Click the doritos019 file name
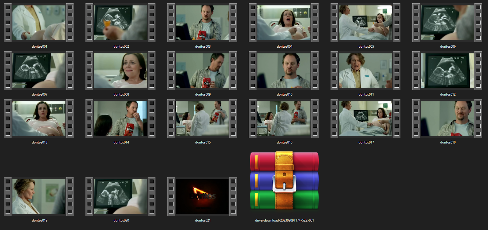Screen dimensions: 488x230 pos(40,220)
